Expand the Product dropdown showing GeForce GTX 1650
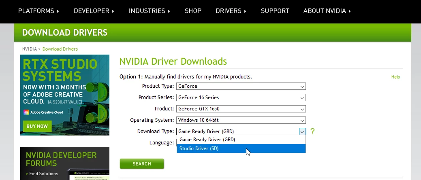This screenshot has height=180, width=421. [241, 109]
